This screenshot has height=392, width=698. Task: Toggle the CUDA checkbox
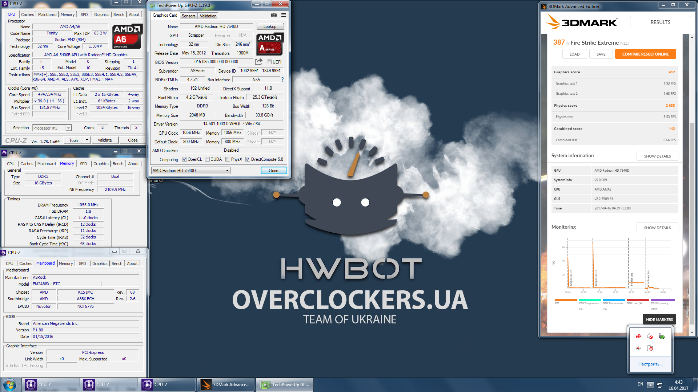point(207,159)
